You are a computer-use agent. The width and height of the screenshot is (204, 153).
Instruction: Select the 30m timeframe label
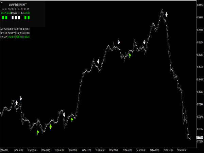(x=13, y=9)
